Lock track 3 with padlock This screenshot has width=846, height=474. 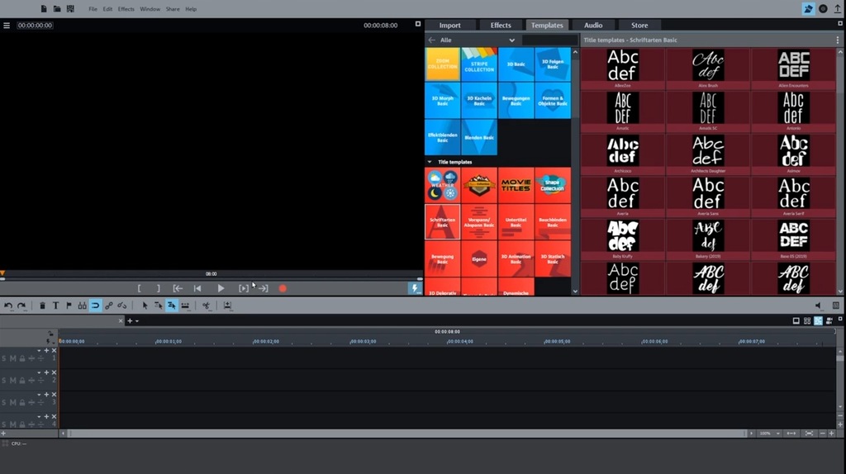click(x=22, y=403)
